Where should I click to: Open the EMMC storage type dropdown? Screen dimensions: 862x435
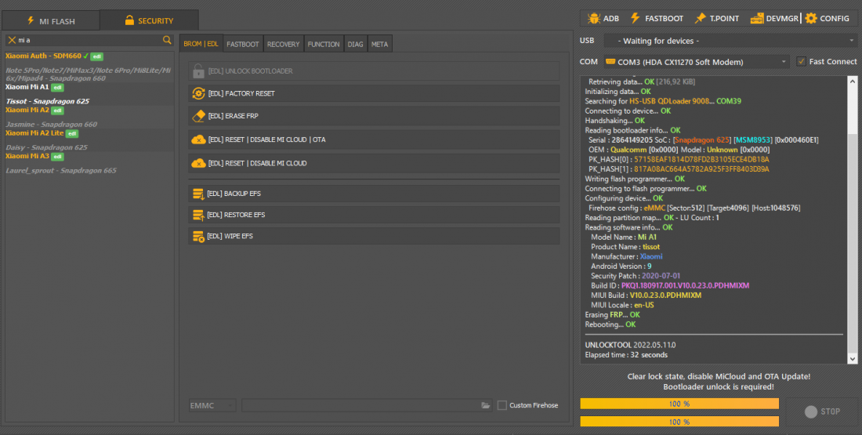(x=212, y=405)
